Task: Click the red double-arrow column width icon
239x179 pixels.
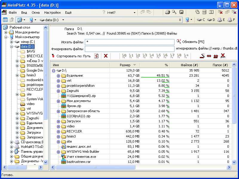Action: (x=209, y=56)
